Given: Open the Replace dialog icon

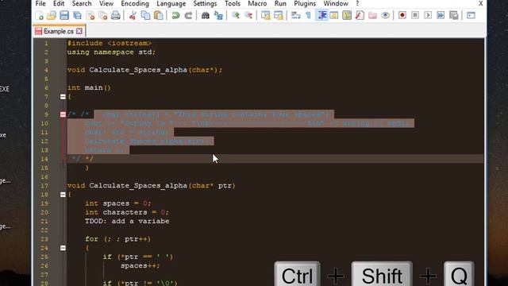Looking at the screenshot, I should 218,15.
